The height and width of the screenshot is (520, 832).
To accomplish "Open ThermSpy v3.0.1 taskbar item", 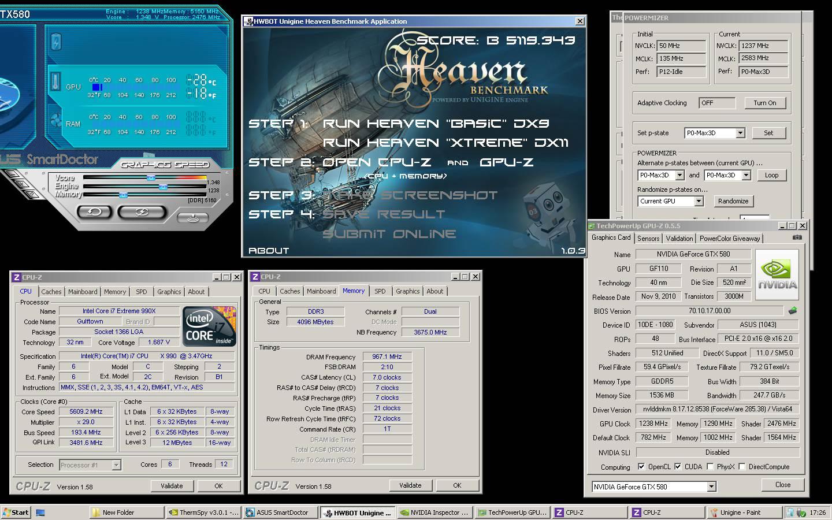I will click(203, 512).
